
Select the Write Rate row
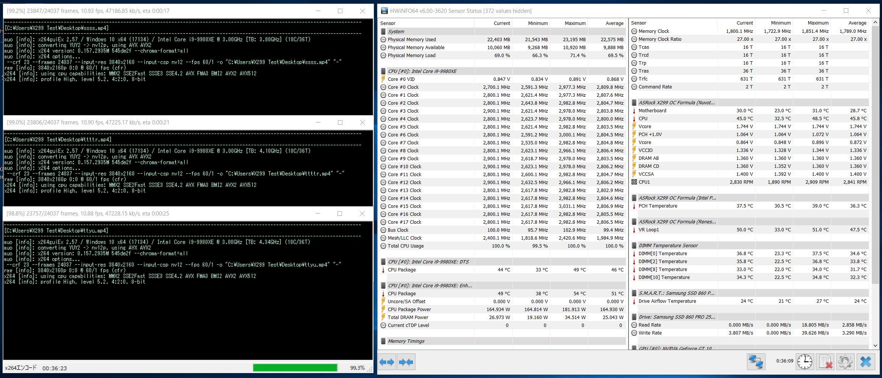pyautogui.click(x=749, y=333)
